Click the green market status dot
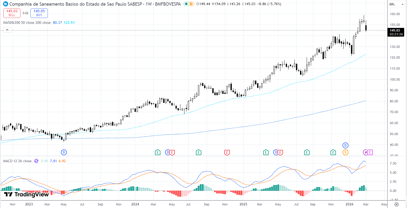This screenshot has width=407, height=208. pos(186,4)
